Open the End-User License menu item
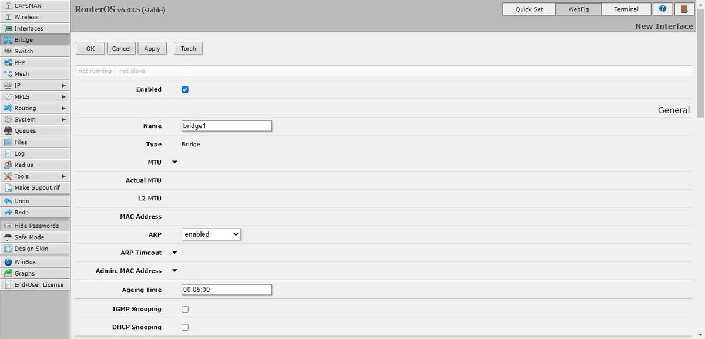 click(35, 285)
